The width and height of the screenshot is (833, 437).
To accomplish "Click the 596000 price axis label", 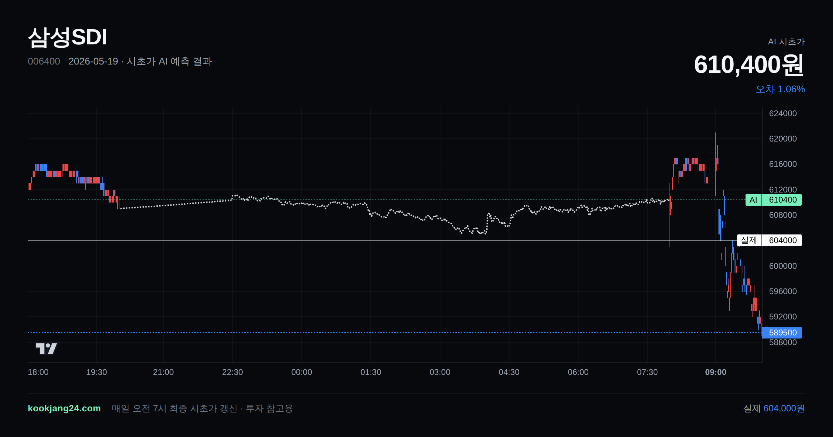I will click(x=783, y=291).
